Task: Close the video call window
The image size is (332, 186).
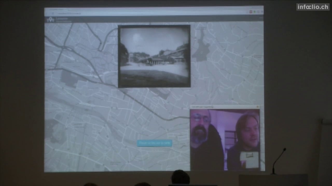Action: pyautogui.click(x=258, y=106)
